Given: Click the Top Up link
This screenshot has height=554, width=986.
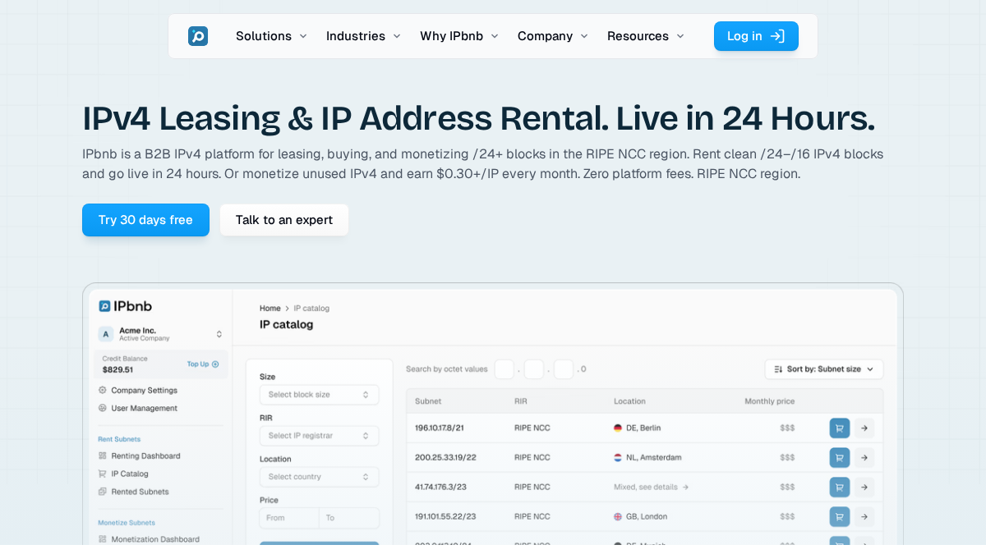Looking at the screenshot, I should (x=203, y=364).
